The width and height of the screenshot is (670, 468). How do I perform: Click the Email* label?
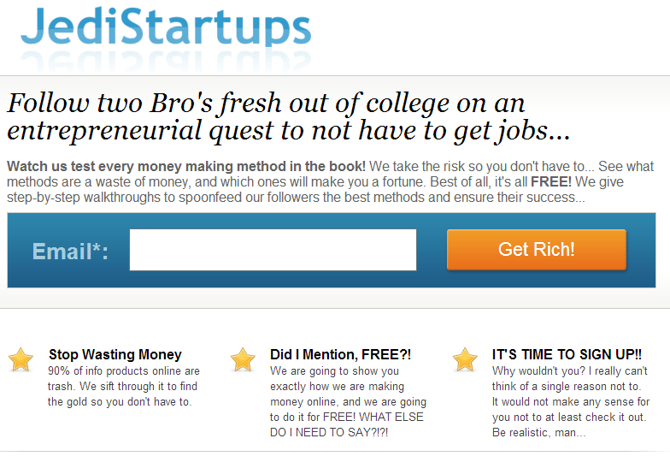point(70,252)
